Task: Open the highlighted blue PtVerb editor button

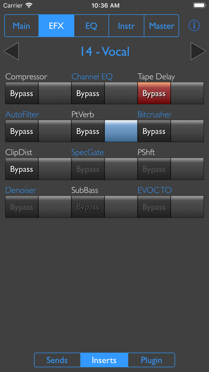Action: [121, 131]
